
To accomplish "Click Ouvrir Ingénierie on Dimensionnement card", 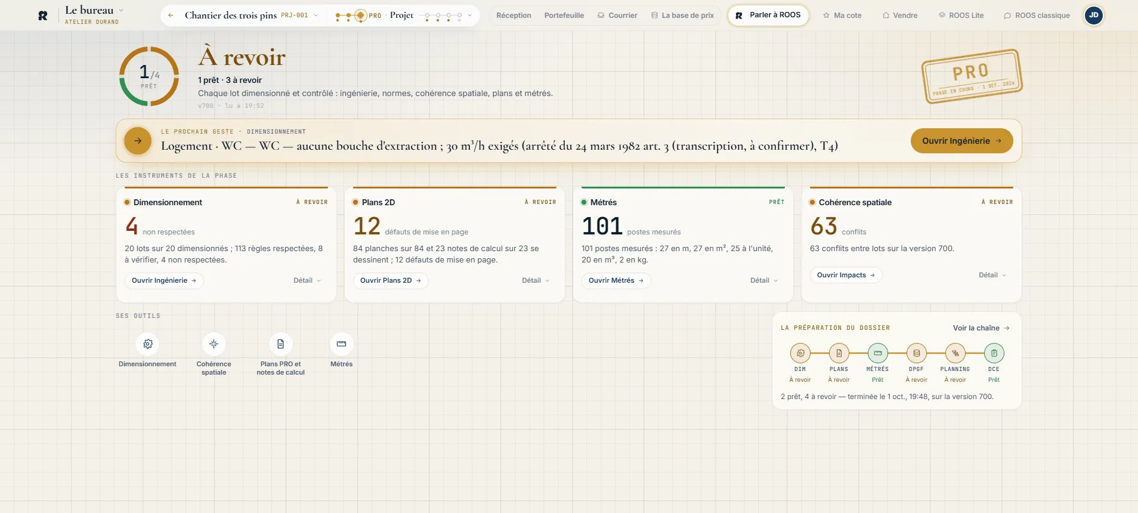I will [x=164, y=280].
